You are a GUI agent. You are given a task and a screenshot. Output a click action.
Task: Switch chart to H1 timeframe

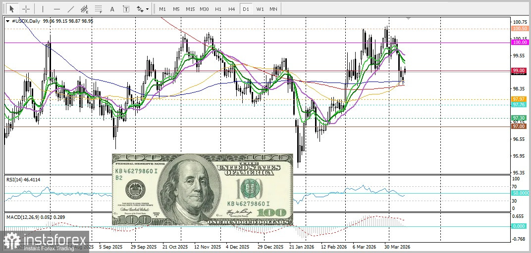tap(218, 9)
